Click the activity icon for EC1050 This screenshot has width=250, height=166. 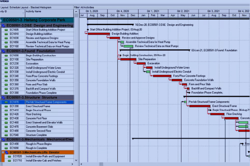pos(6,42)
